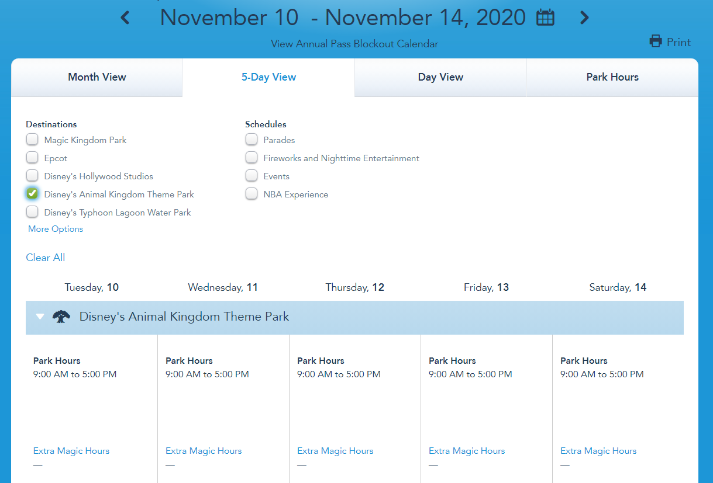Viewport: 713px width, 483px height.
Task: Enable the Parades schedule checkbox
Action: pyautogui.click(x=252, y=140)
